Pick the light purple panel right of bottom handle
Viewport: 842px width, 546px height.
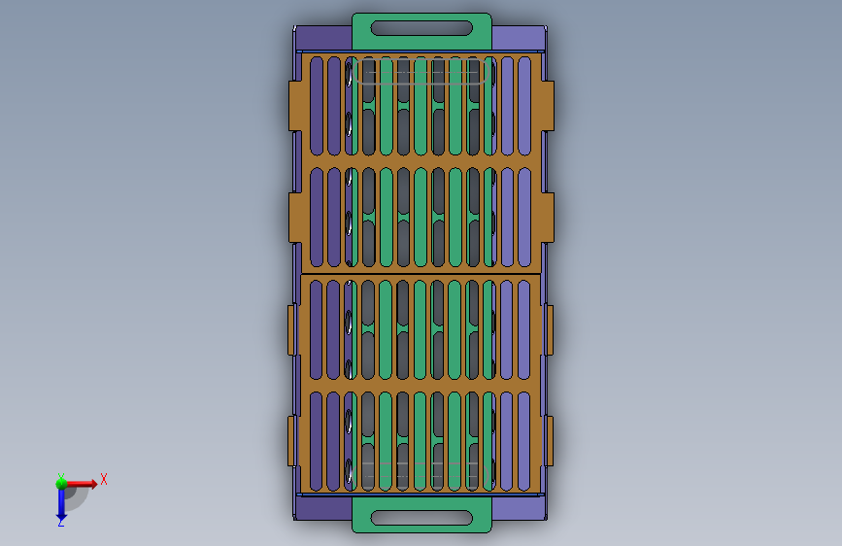click(519, 507)
